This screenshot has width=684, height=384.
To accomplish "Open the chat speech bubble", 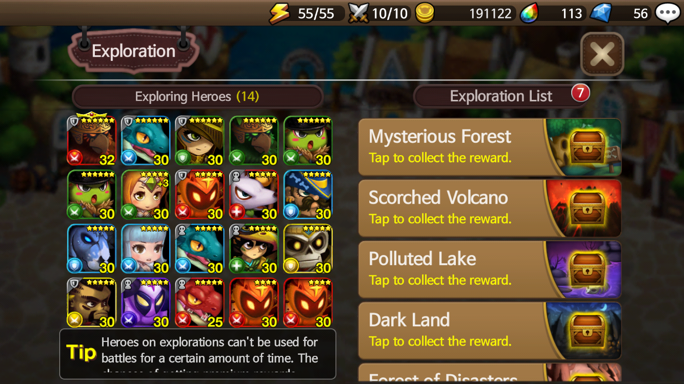I will click(x=668, y=13).
